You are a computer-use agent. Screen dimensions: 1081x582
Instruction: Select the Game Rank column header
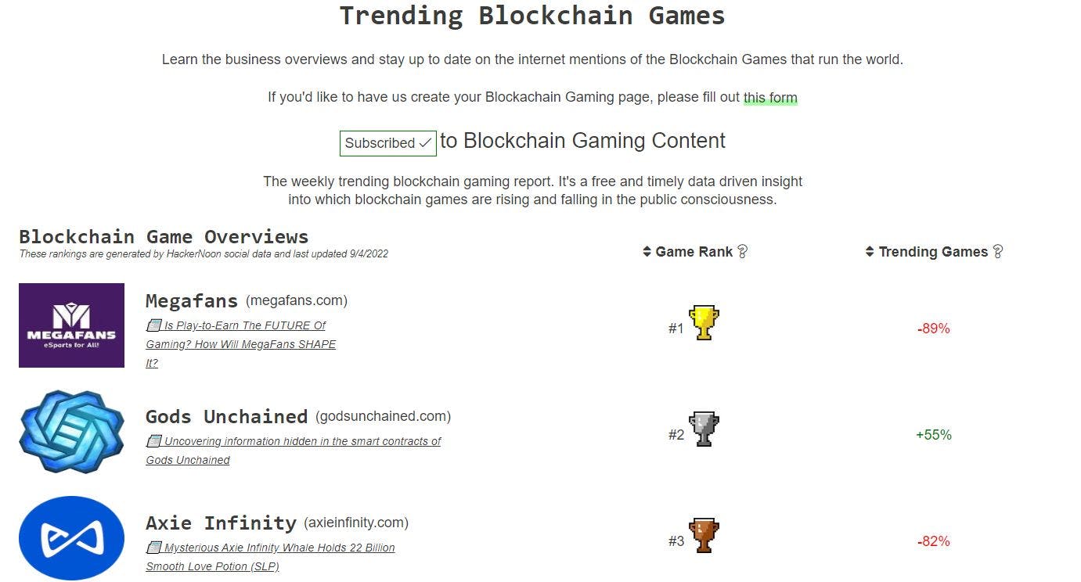(695, 251)
